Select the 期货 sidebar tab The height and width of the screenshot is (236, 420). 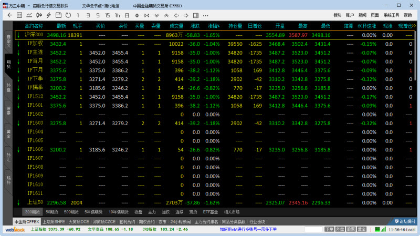pos(8,65)
